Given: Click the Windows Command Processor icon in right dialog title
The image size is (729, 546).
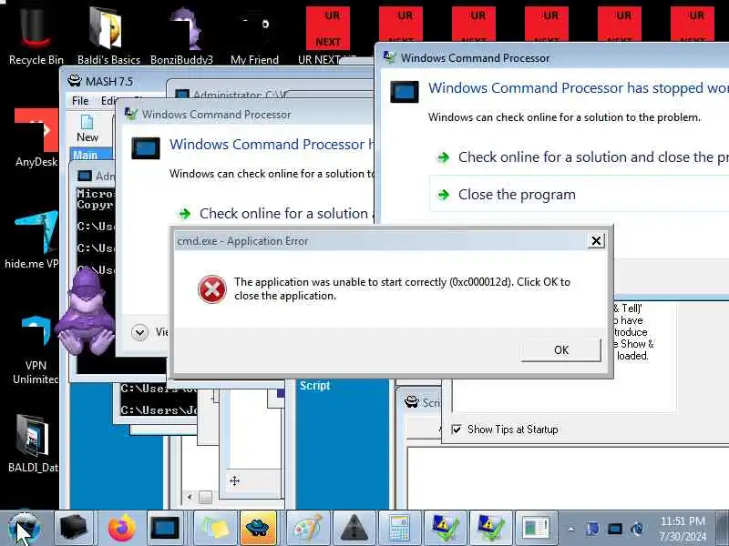Looking at the screenshot, I should click(390, 57).
